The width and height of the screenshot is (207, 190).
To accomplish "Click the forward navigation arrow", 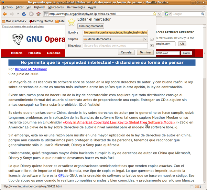I will [12, 14].
